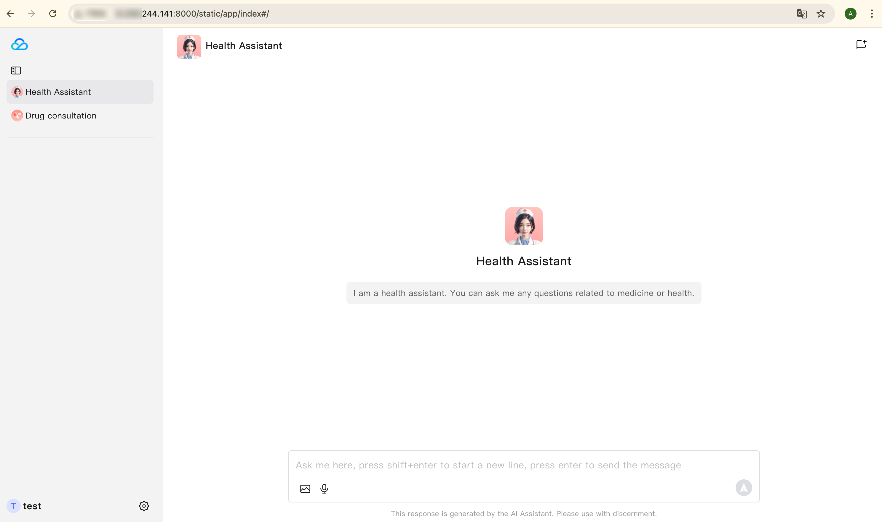Click the large center nurse avatar

[523, 226]
